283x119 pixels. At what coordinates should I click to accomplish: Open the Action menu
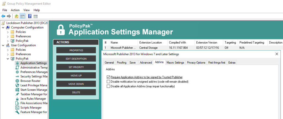click(x=15, y=10)
